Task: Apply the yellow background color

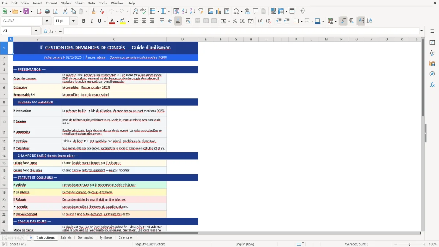Action: (x=123, y=21)
